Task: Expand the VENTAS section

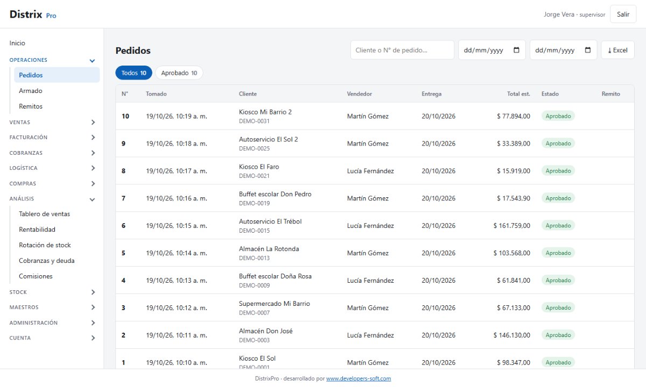Action: (52, 123)
